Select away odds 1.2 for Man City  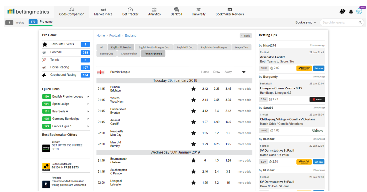[228, 133]
